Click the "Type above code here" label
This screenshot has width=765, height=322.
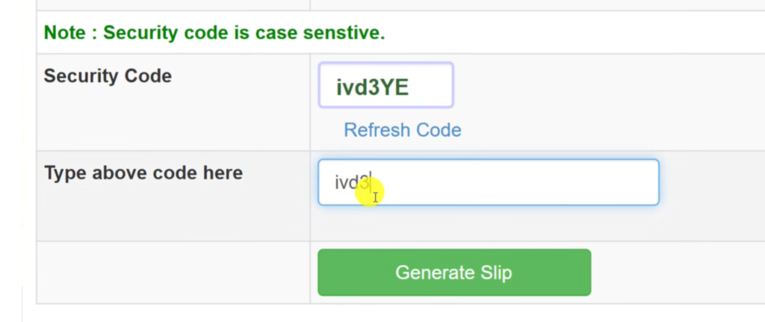point(143,173)
